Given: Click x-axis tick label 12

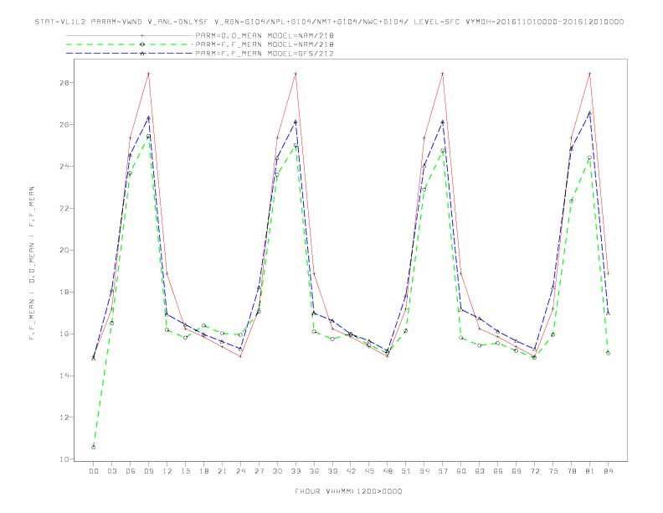Looking at the screenshot, I should point(167,471).
